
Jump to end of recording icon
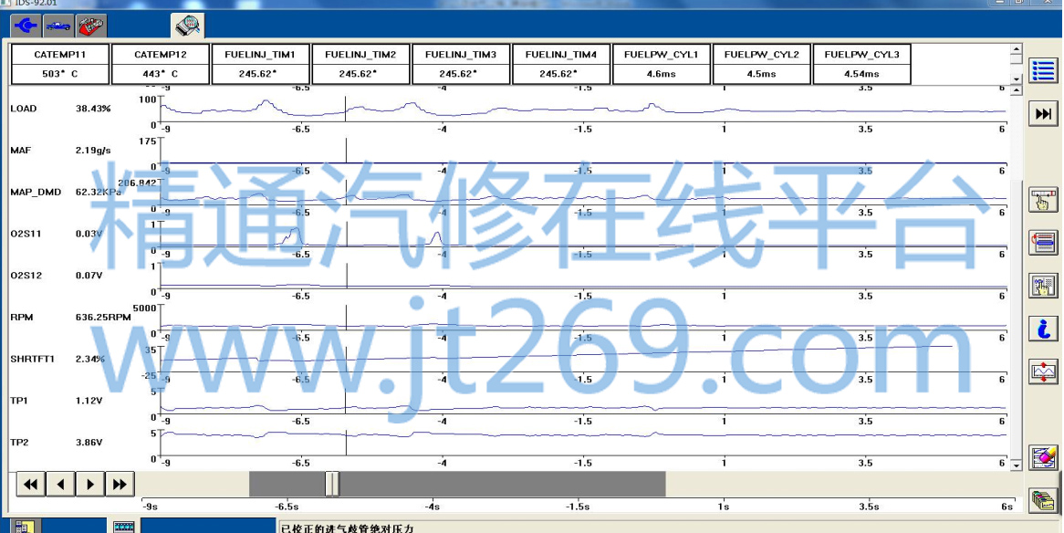[x=1044, y=113]
